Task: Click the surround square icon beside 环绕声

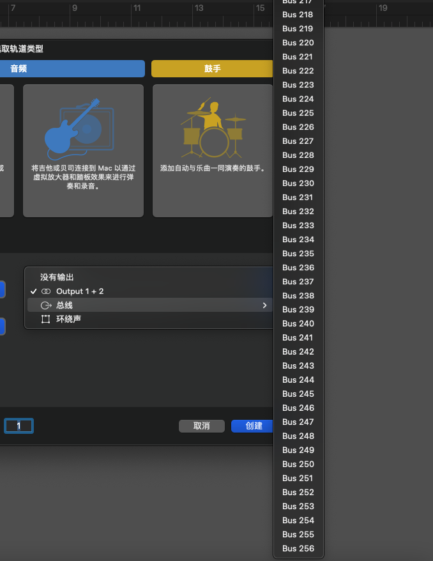Action: tap(45, 319)
